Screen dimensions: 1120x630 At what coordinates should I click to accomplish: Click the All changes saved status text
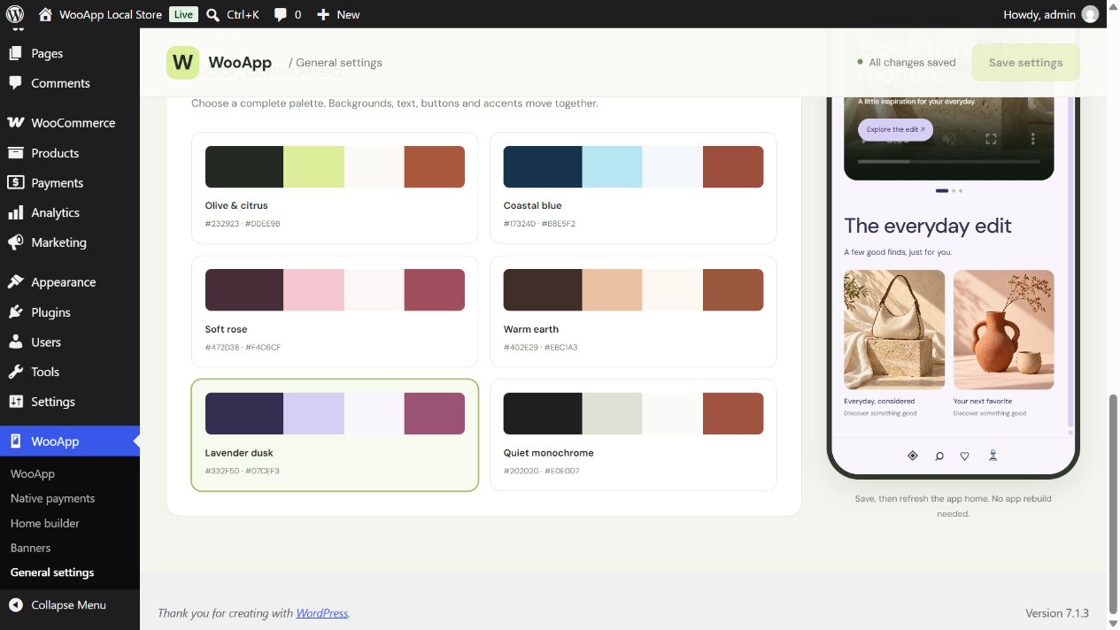912,62
